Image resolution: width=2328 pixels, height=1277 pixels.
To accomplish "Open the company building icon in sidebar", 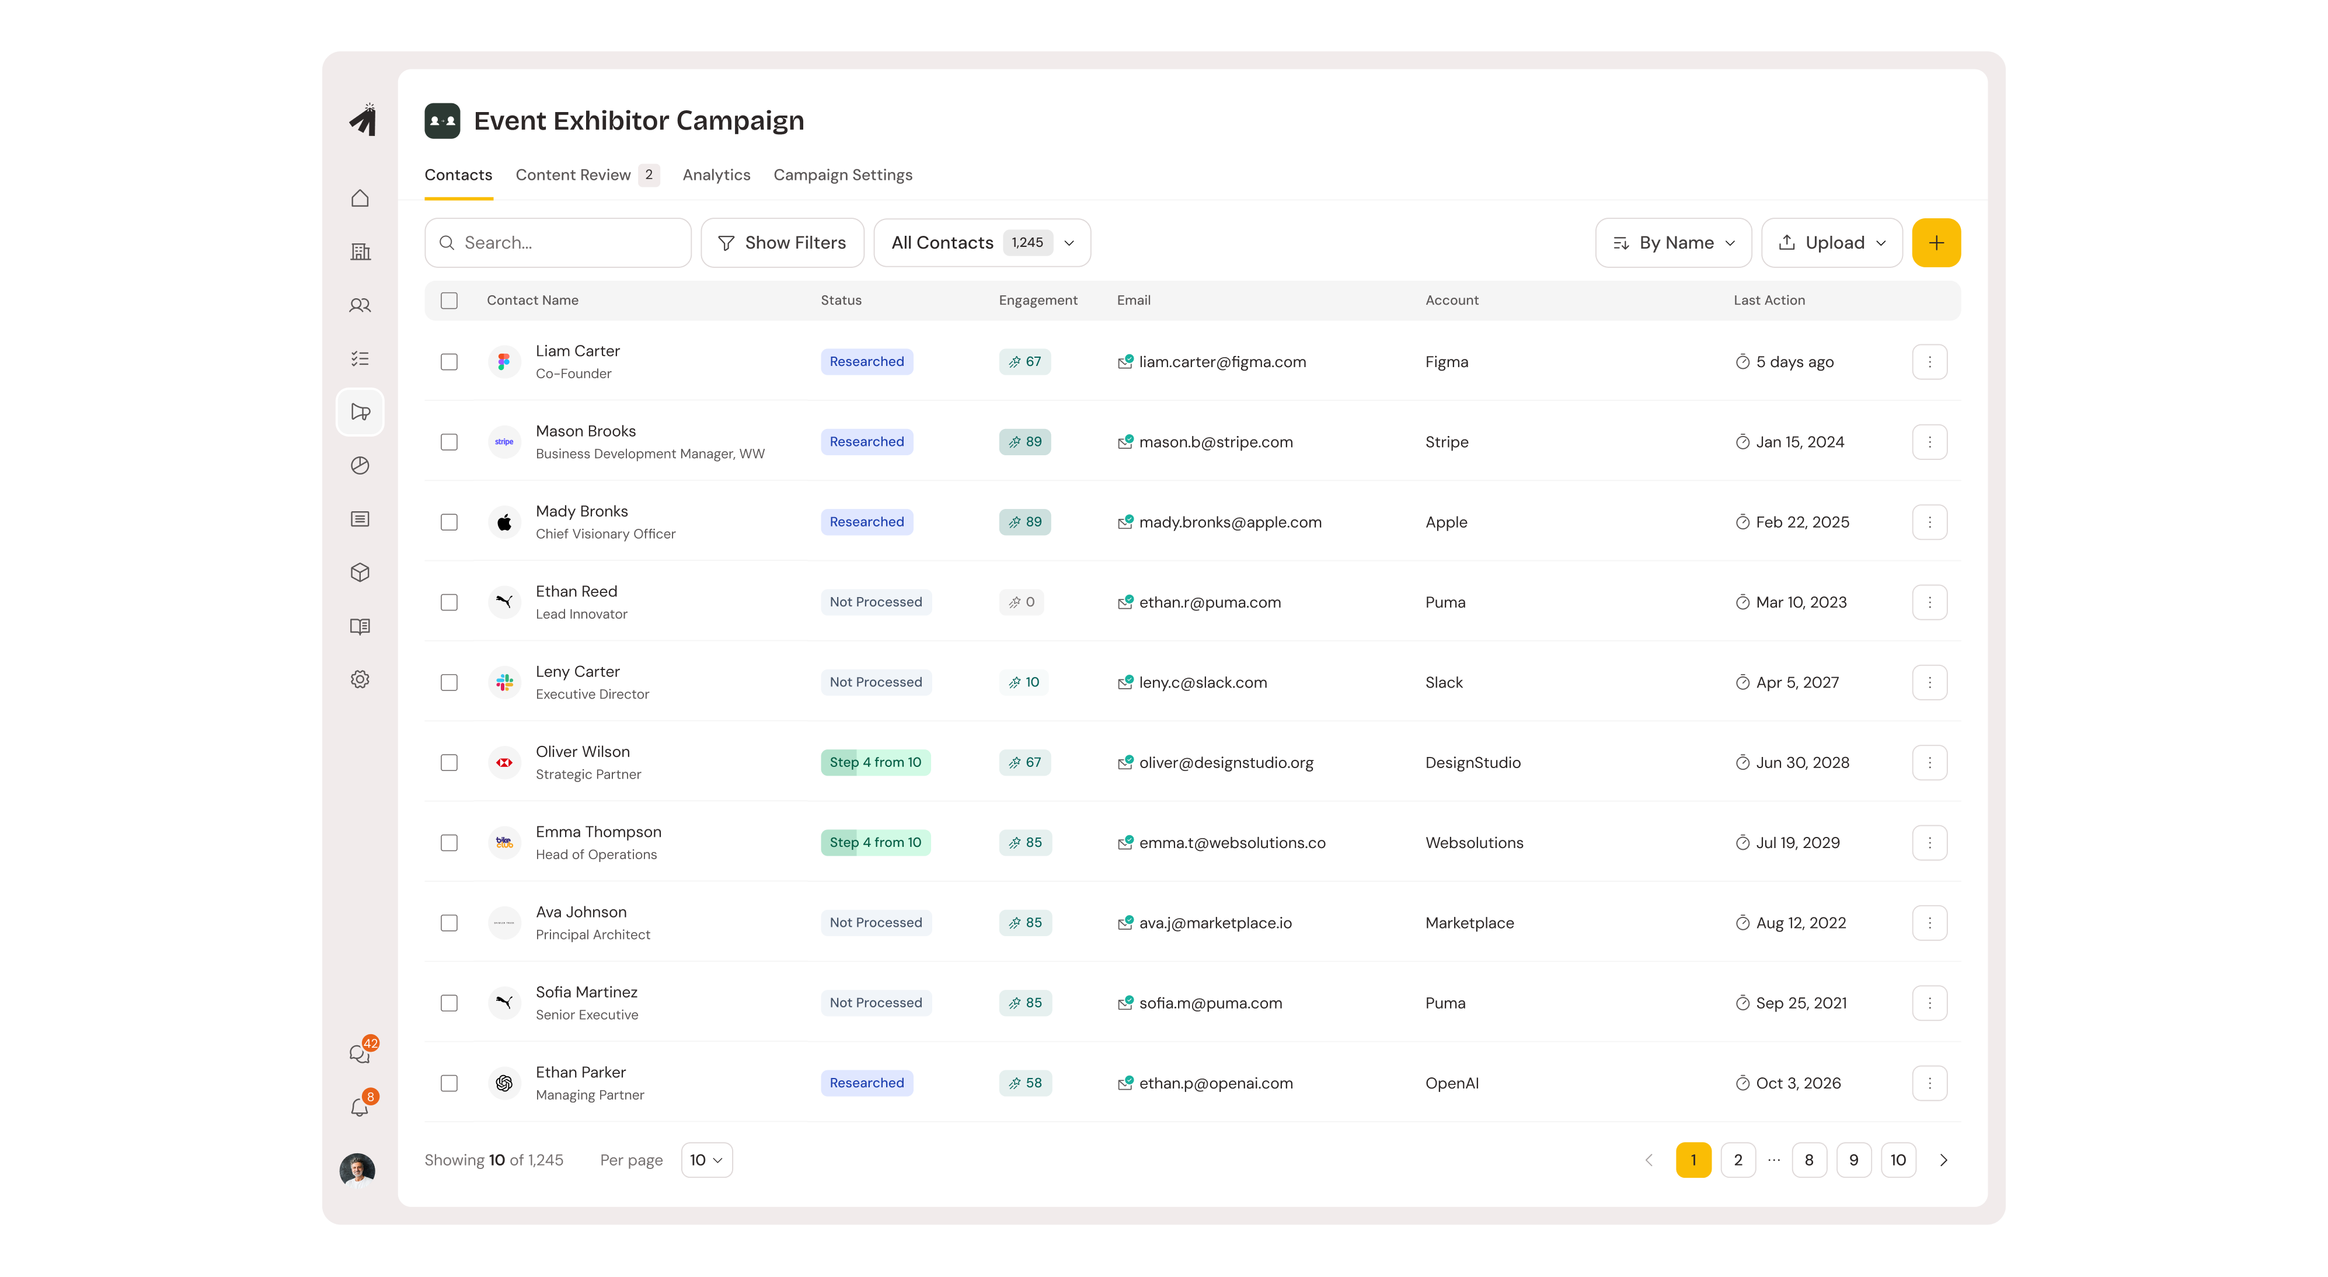I will click(360, 251).
